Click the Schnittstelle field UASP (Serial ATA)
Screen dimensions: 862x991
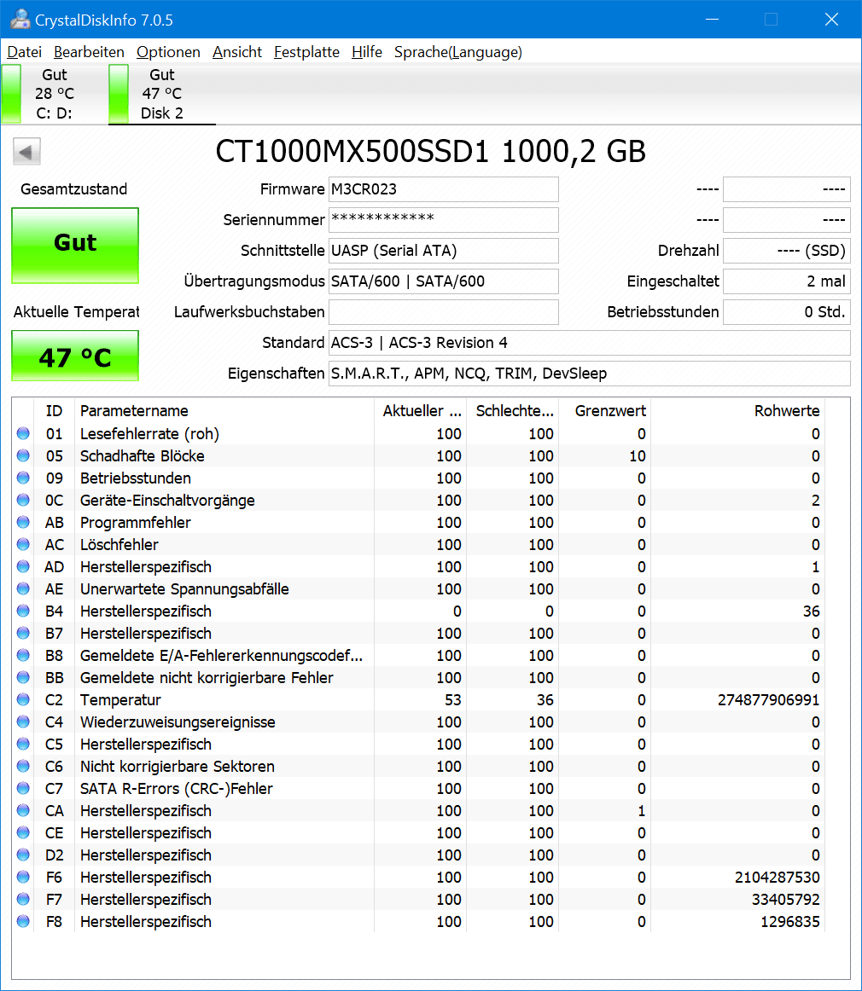[443, 250]
